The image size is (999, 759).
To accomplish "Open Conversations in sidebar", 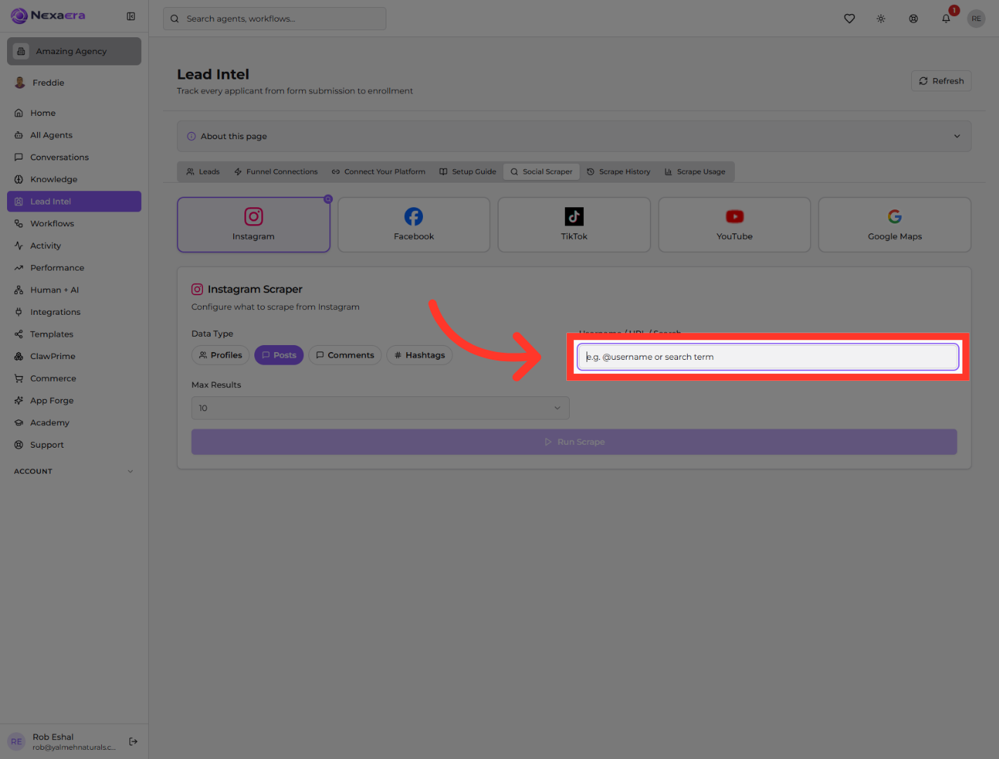I will click(x=74, y=157).
